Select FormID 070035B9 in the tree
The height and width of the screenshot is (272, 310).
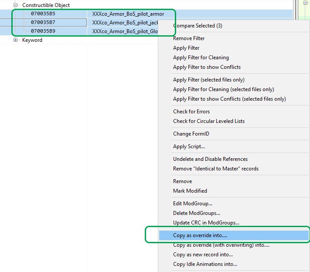[43, 31]
